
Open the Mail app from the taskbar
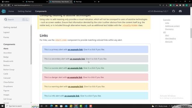click(x=66, y=106)
